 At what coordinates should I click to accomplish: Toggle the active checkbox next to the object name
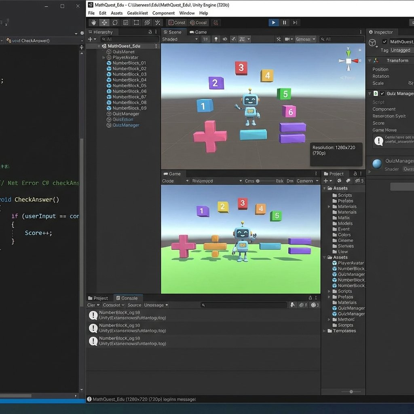click(x=384, y=42)
